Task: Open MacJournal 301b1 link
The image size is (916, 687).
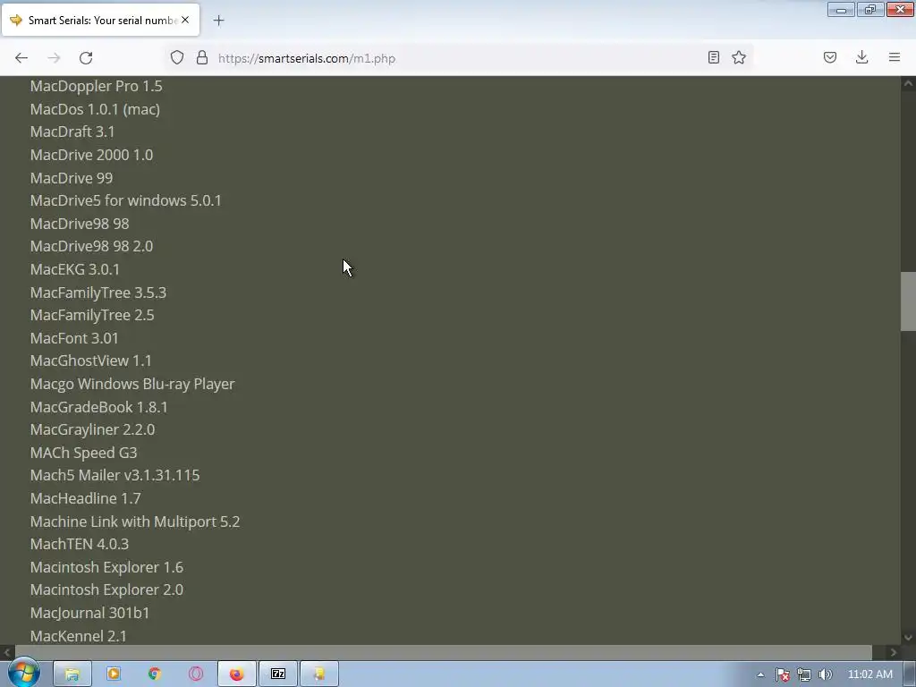Action: (90, 613)
